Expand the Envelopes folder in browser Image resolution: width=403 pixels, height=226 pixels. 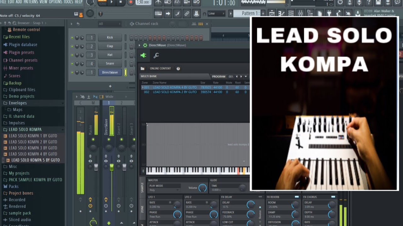[x=18, y=103]
